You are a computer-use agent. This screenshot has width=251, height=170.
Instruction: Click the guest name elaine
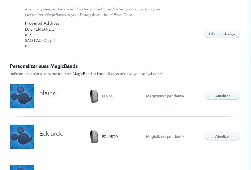point(48,93)
